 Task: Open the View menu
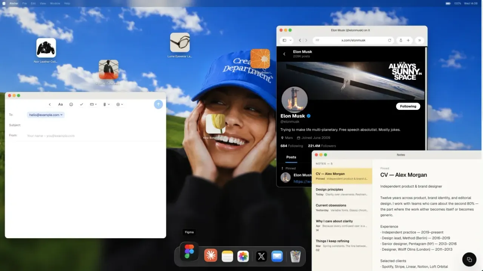43,3
